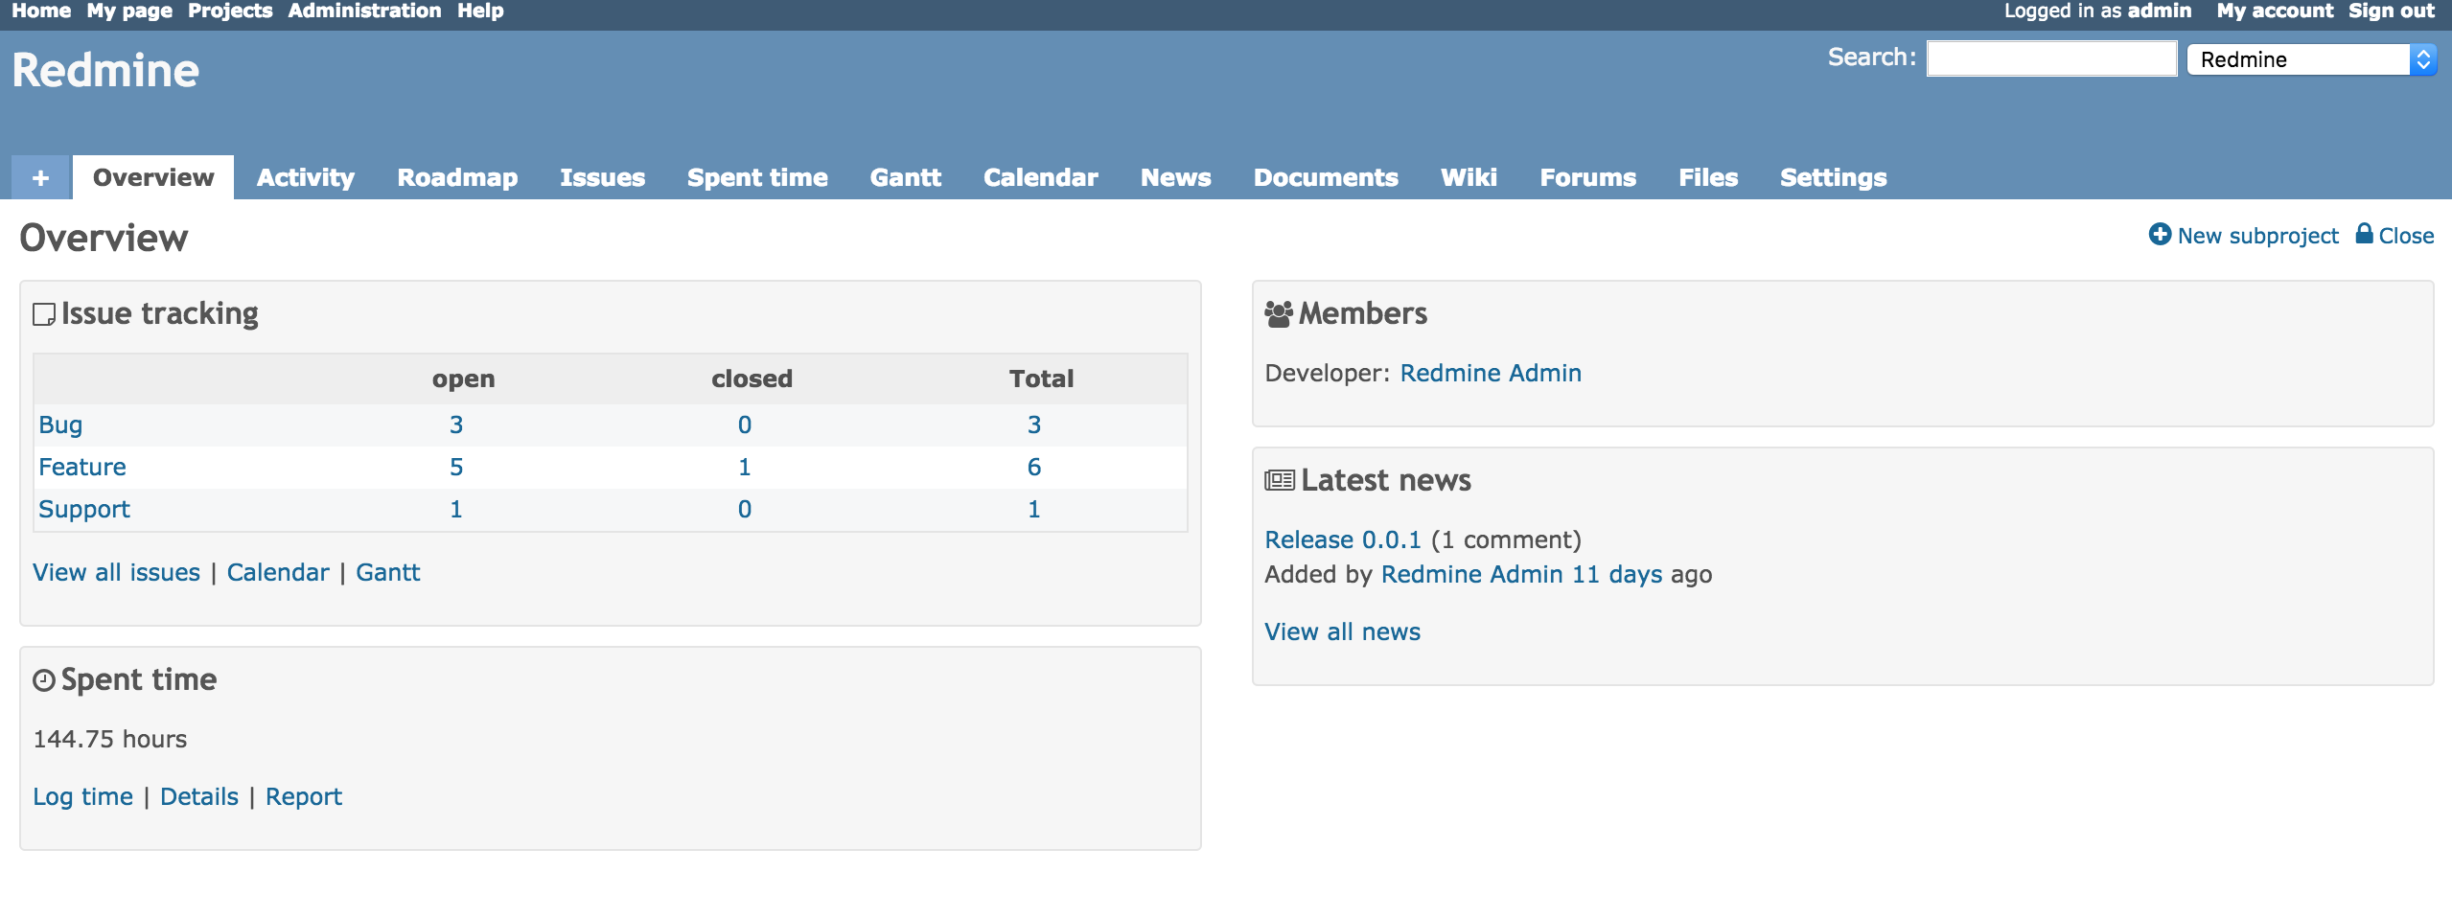Click the 144.75 hours text
The image size is (2452, 918).
pos(110,739)
